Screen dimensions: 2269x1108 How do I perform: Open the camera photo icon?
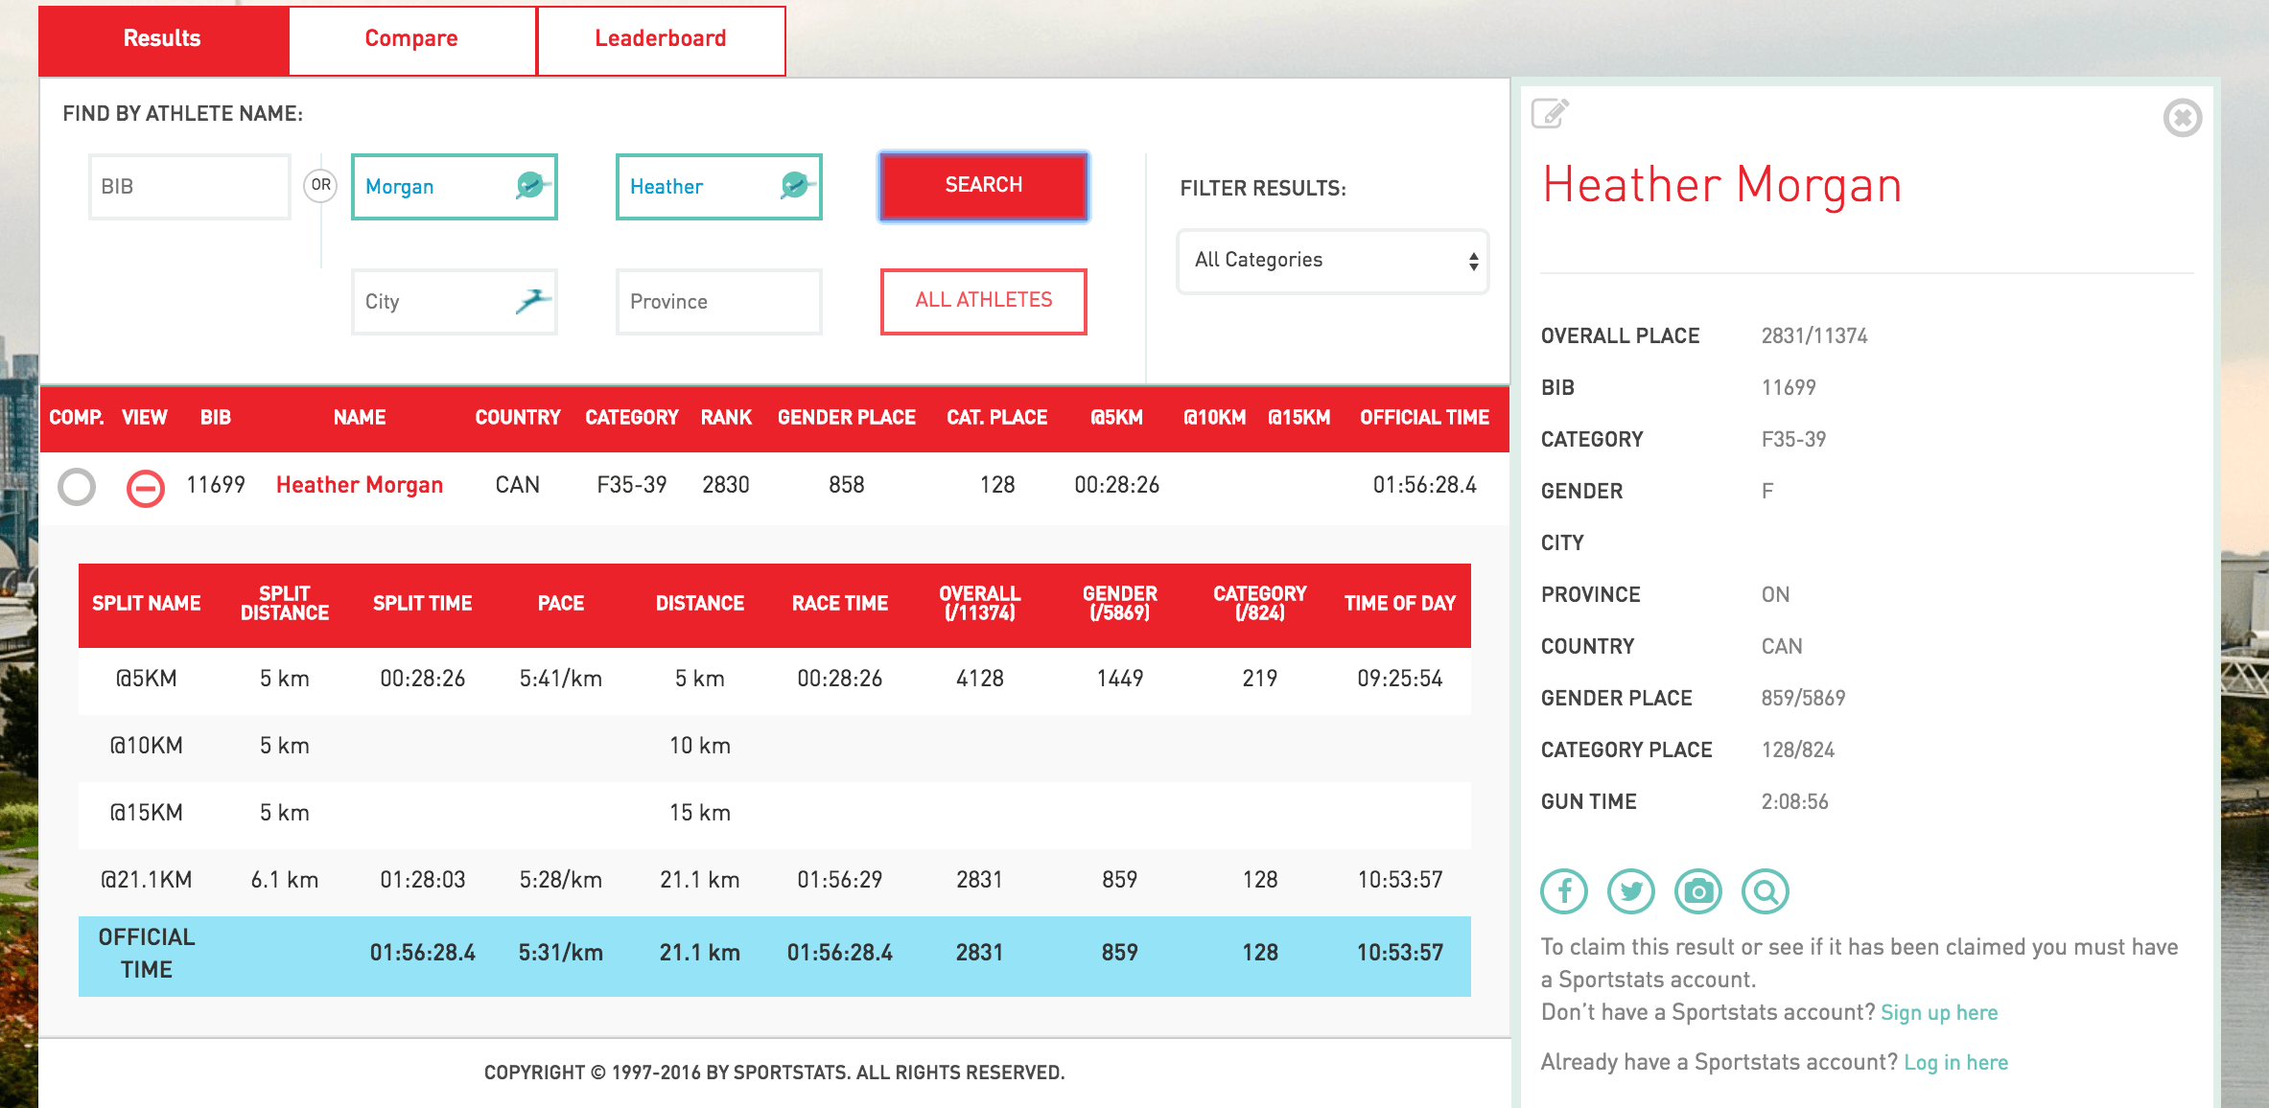(x=1698, y=891)
